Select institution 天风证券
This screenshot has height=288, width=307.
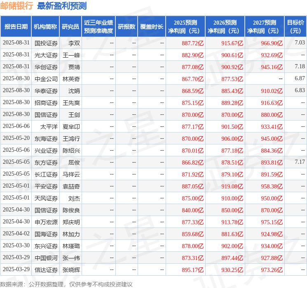pyautogui.click(x=46, y=198)
